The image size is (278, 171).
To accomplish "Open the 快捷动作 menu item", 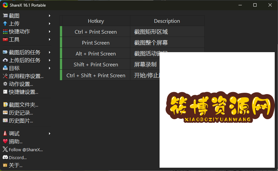I will pos(27,31).
